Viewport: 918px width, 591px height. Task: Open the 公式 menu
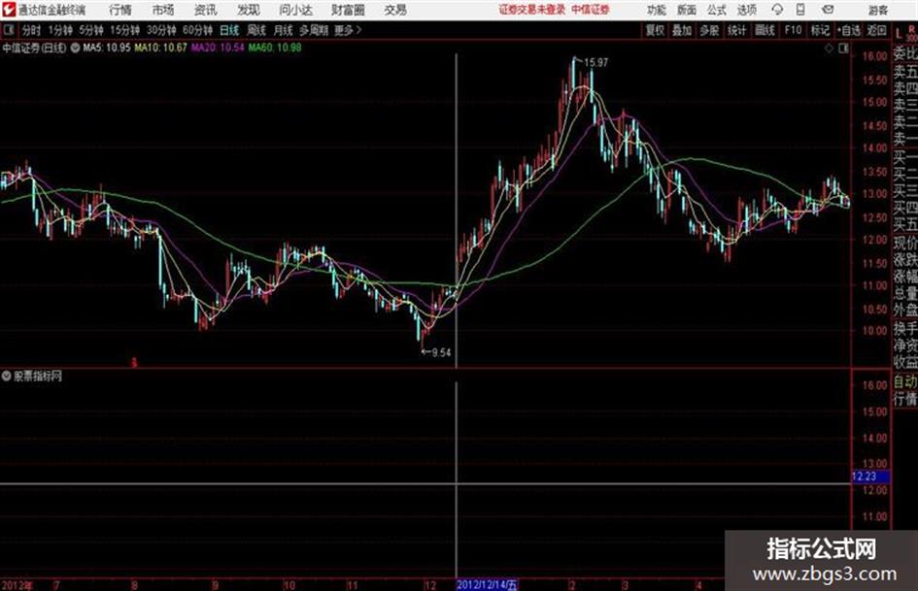click(716, 10)
